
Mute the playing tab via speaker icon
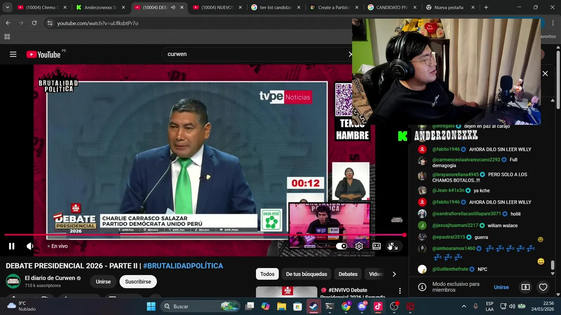pos(173,7)
